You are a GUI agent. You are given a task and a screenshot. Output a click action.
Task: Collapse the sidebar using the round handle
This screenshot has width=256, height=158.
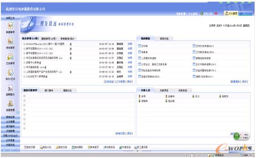[18, 112]
